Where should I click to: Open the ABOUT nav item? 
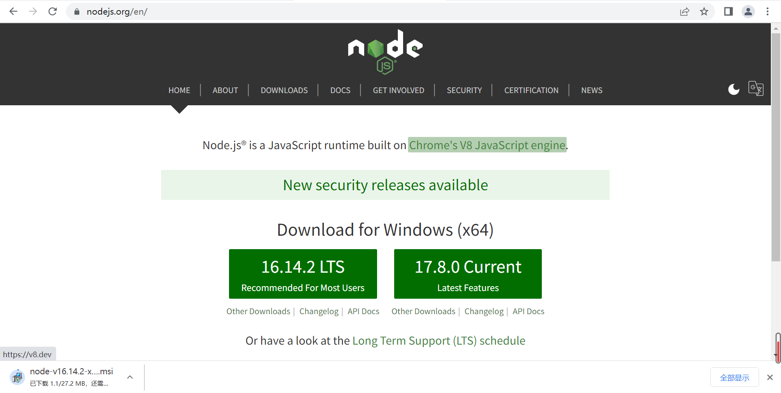coord(225,90)
